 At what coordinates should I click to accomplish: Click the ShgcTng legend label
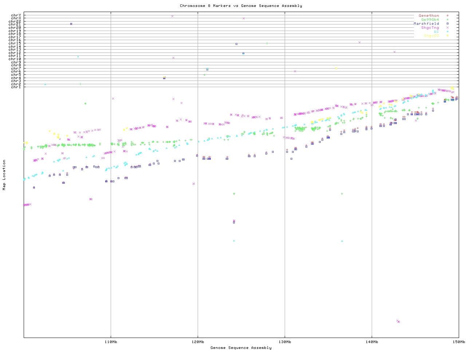[x=430, y=28]
